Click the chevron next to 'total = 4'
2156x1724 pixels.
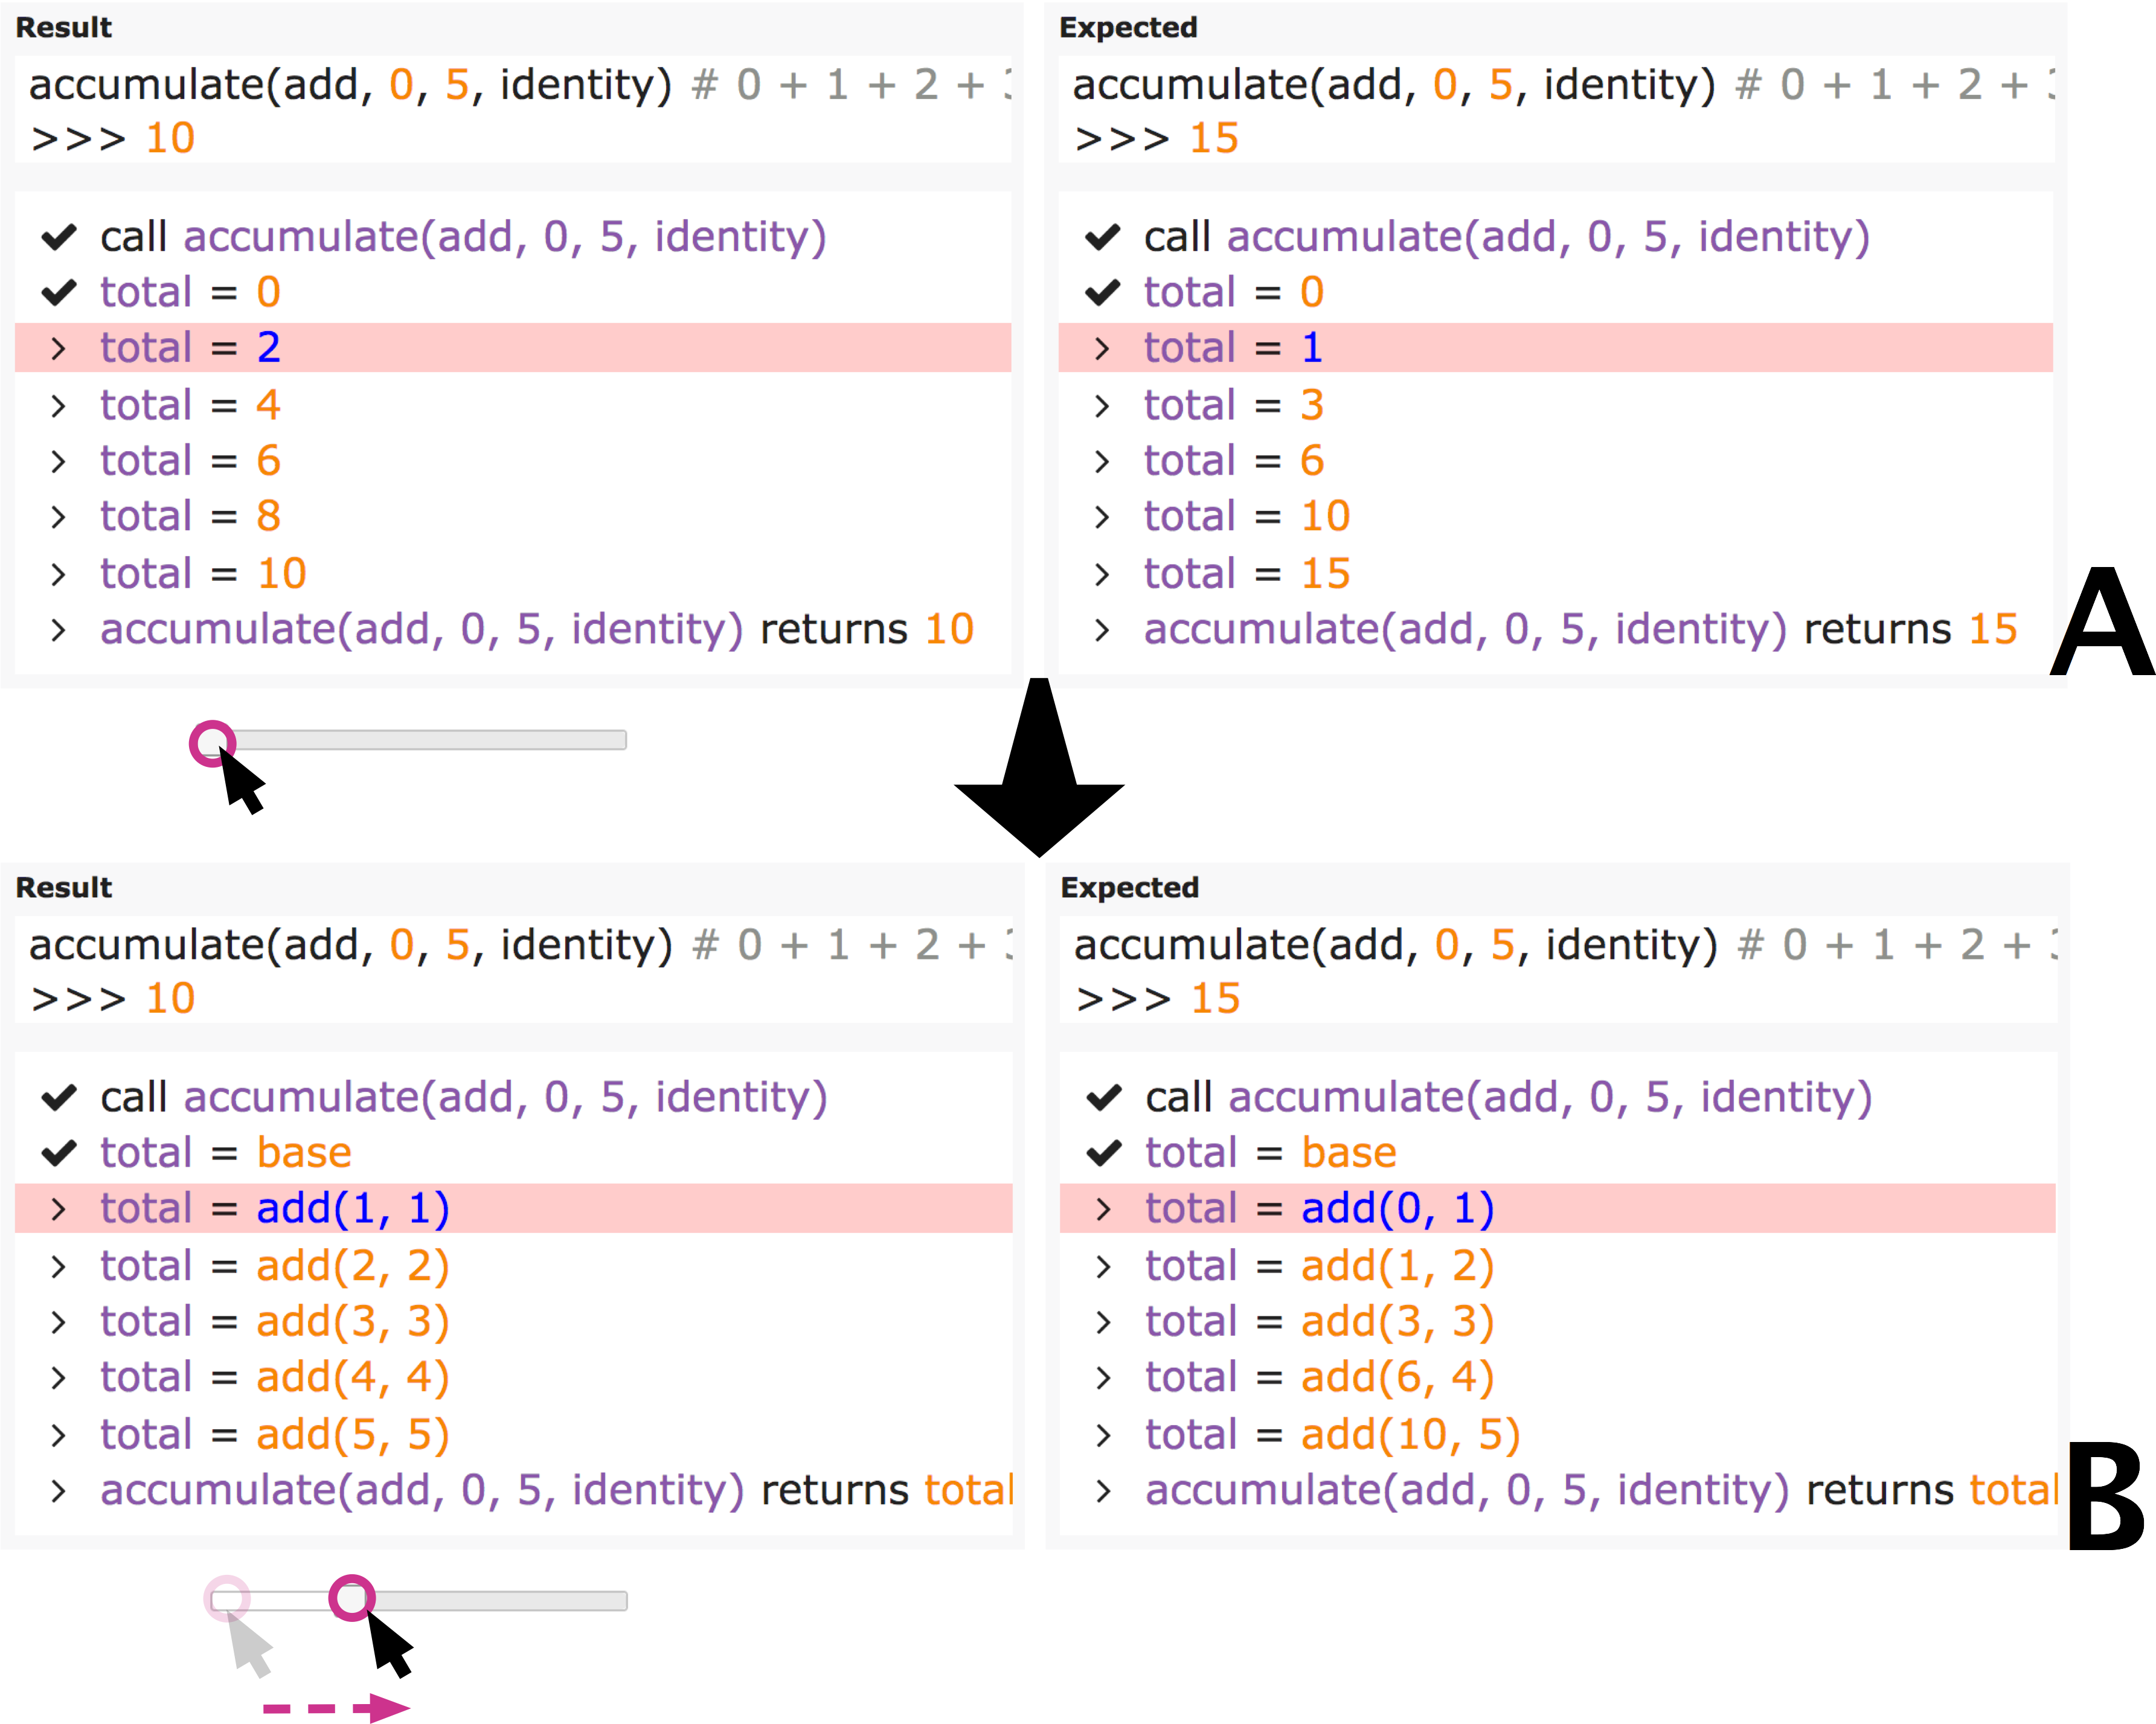click(x=58, y=405)
